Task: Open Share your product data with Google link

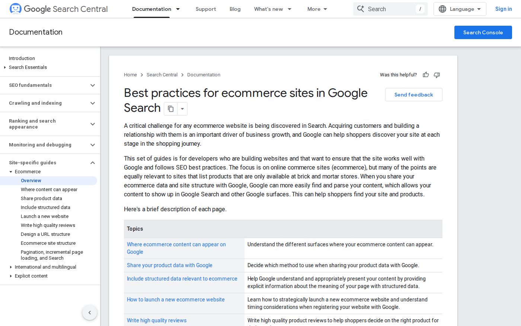Action: [x=169, y=265]
